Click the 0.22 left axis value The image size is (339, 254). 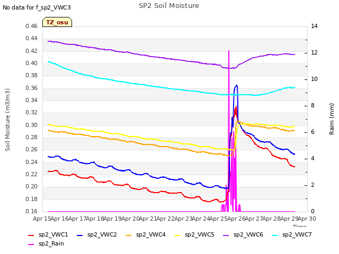click(32, 174)
